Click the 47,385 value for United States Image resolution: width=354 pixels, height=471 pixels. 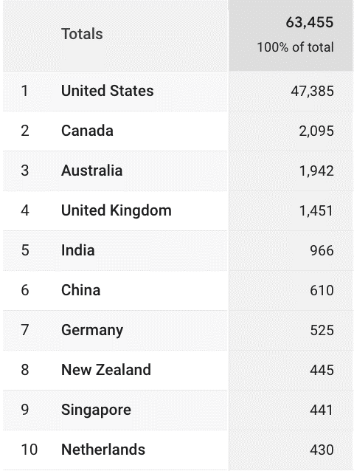pos(312,92)
